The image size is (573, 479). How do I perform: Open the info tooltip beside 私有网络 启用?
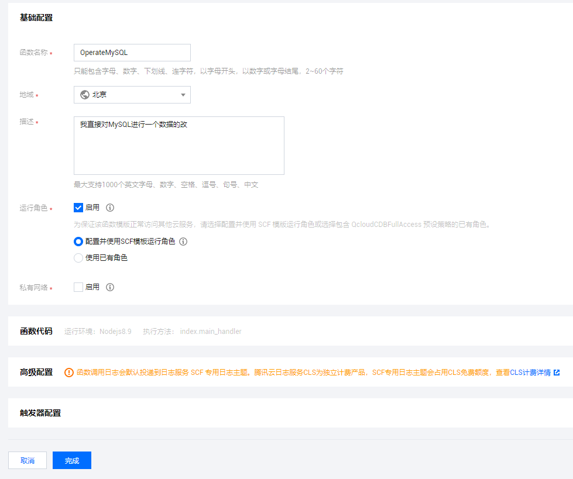click(109, 287)
